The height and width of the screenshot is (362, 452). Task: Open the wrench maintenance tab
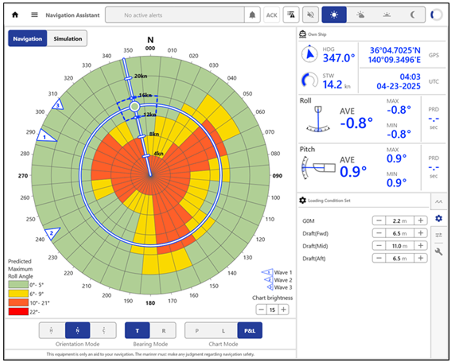point(439,252)
